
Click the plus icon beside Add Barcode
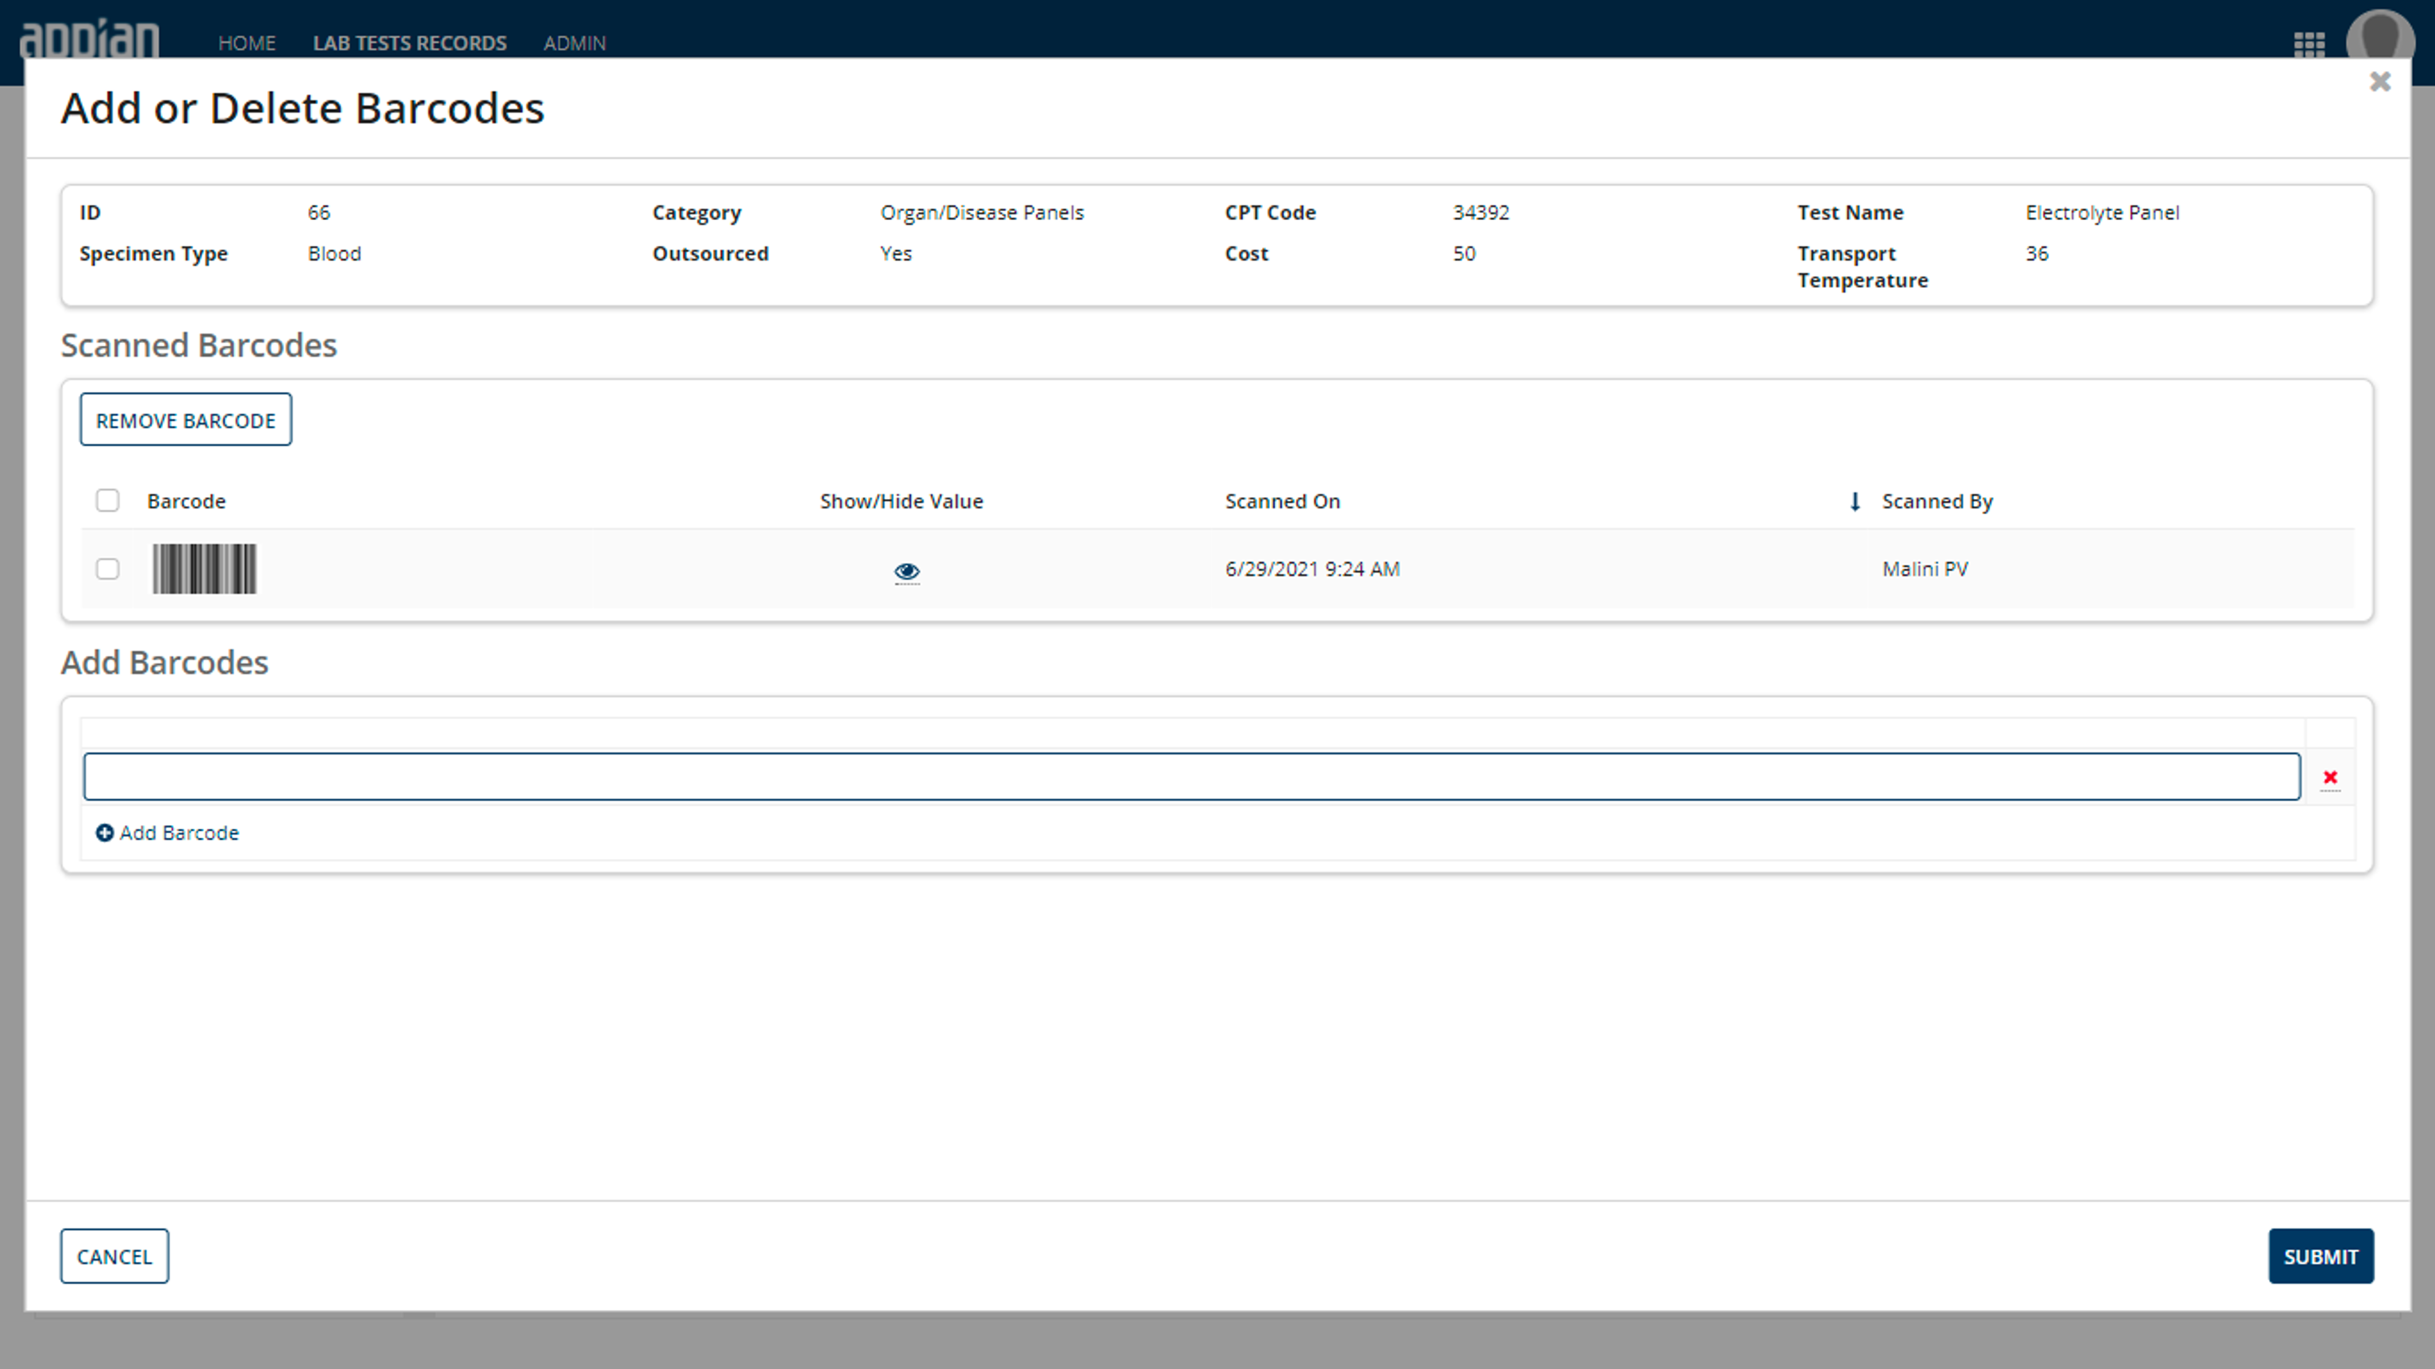(105, 832)
